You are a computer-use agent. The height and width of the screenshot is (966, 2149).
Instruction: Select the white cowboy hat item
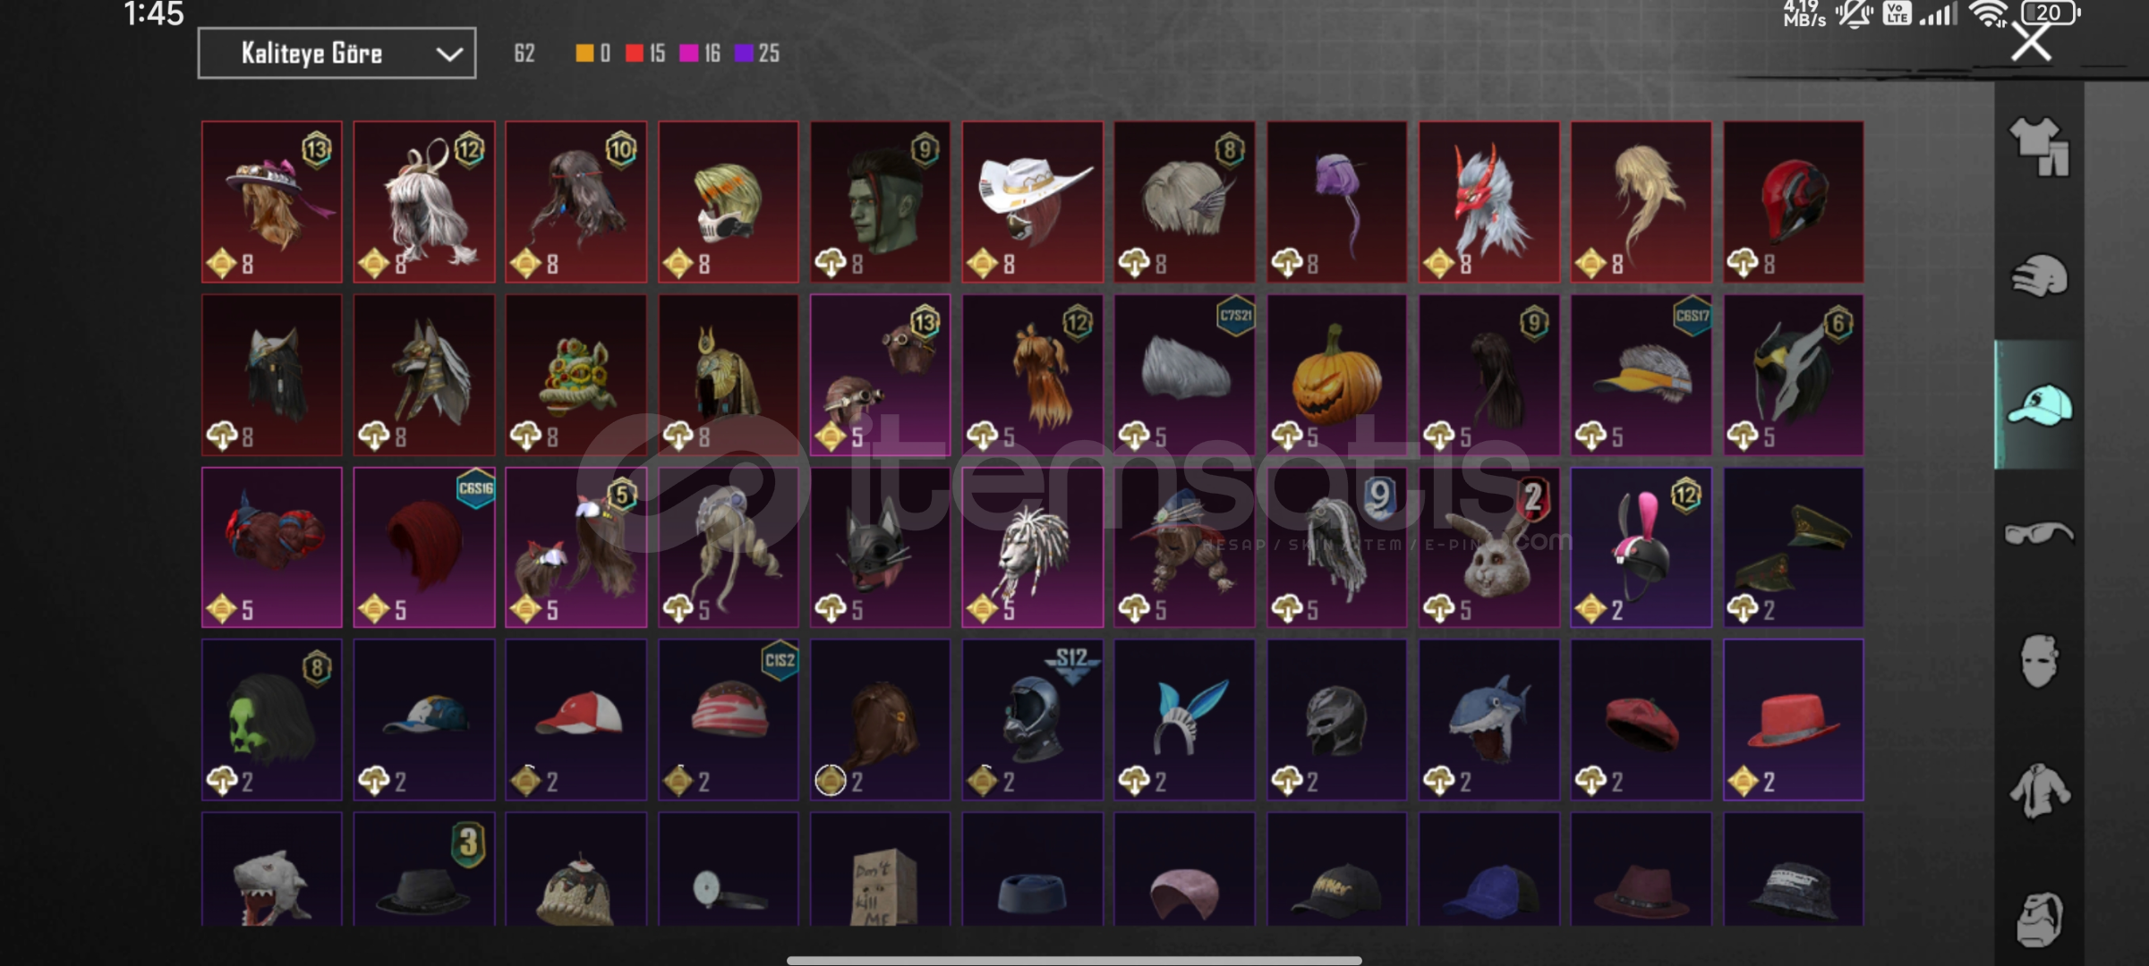point(1032,202)
